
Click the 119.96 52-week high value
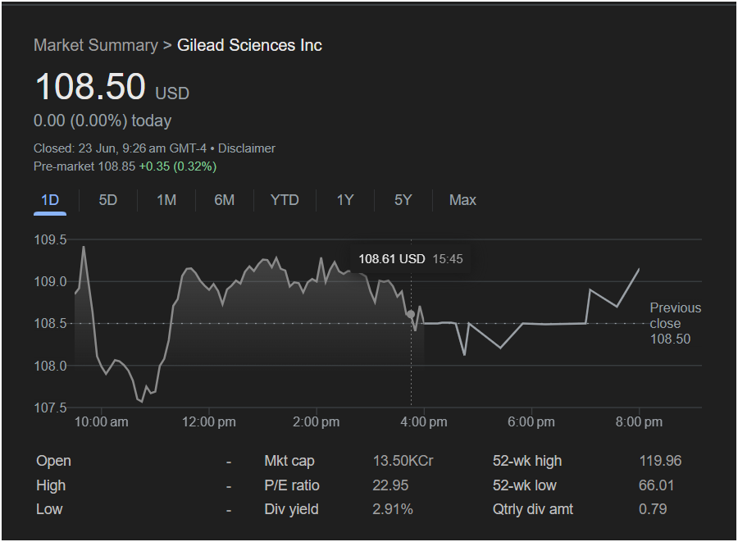click(x=660, y=461)
